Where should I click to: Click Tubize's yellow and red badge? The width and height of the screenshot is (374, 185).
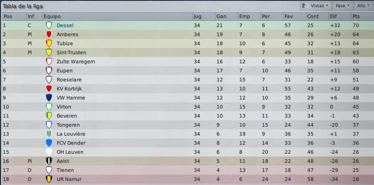49,43
